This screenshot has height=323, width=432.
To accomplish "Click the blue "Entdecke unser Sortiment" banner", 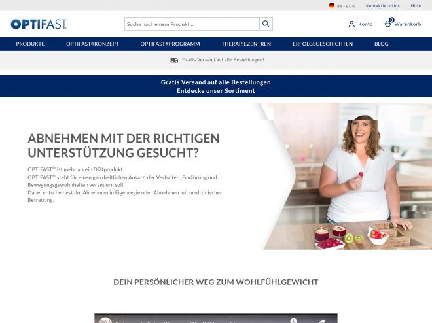I will pyautogui.click(x=216, y=86).
